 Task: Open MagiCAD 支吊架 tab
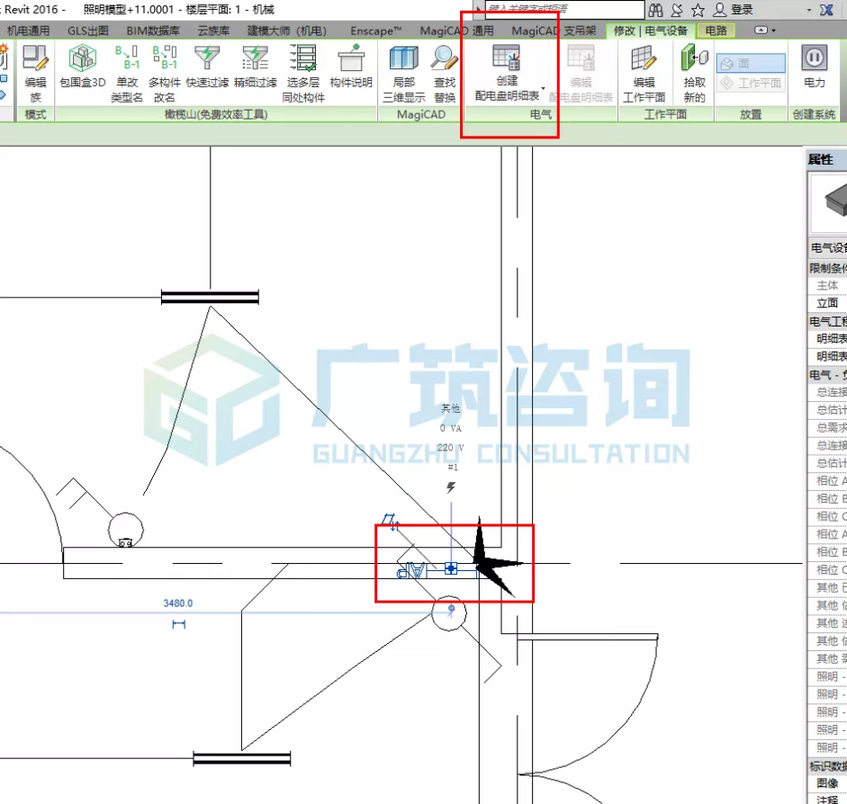554,31
